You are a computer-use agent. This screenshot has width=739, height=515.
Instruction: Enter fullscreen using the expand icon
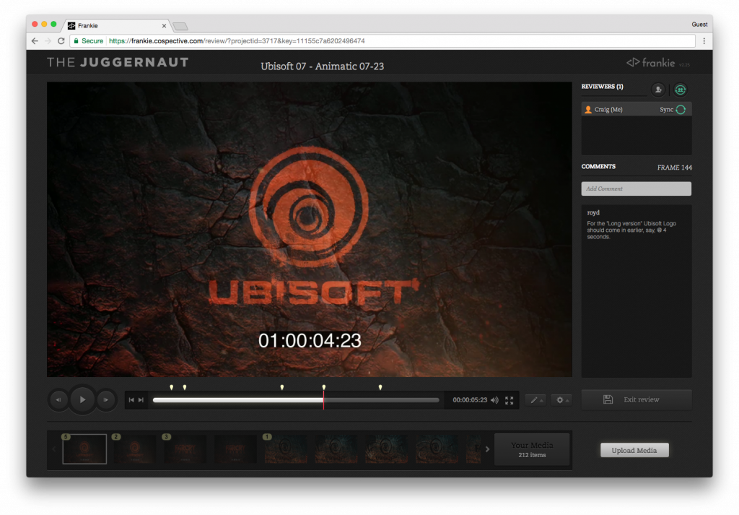point(510,400)
